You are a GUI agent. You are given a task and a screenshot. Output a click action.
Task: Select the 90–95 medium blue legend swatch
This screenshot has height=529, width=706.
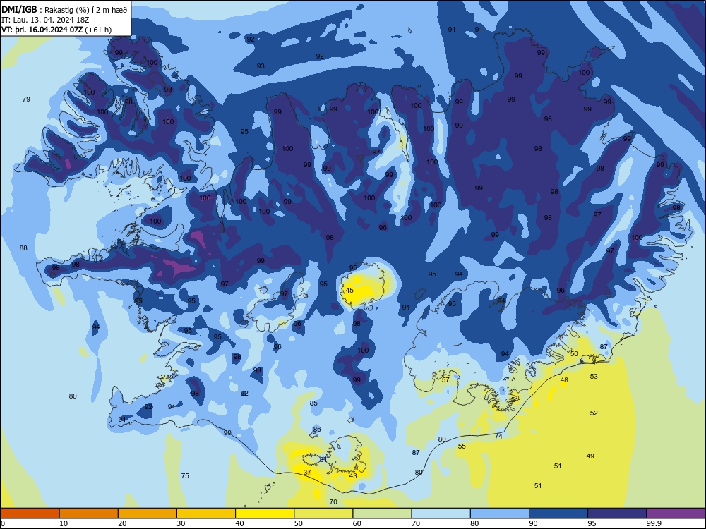tap(558, 513)
